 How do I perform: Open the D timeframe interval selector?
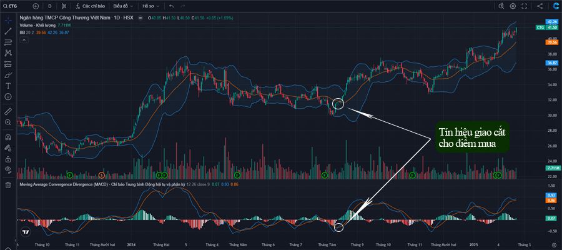[x=49, y=6]
